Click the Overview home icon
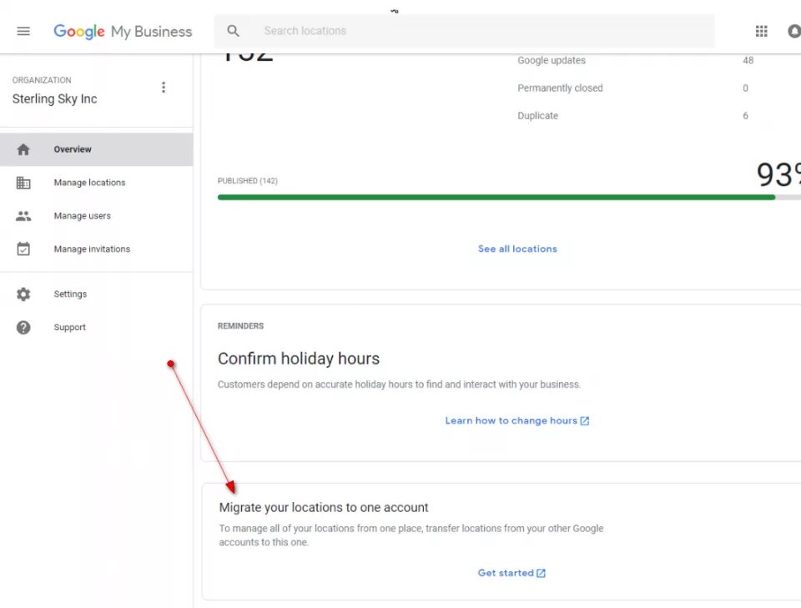This screenshot has width=801, height=608. (x=23, y=149)
